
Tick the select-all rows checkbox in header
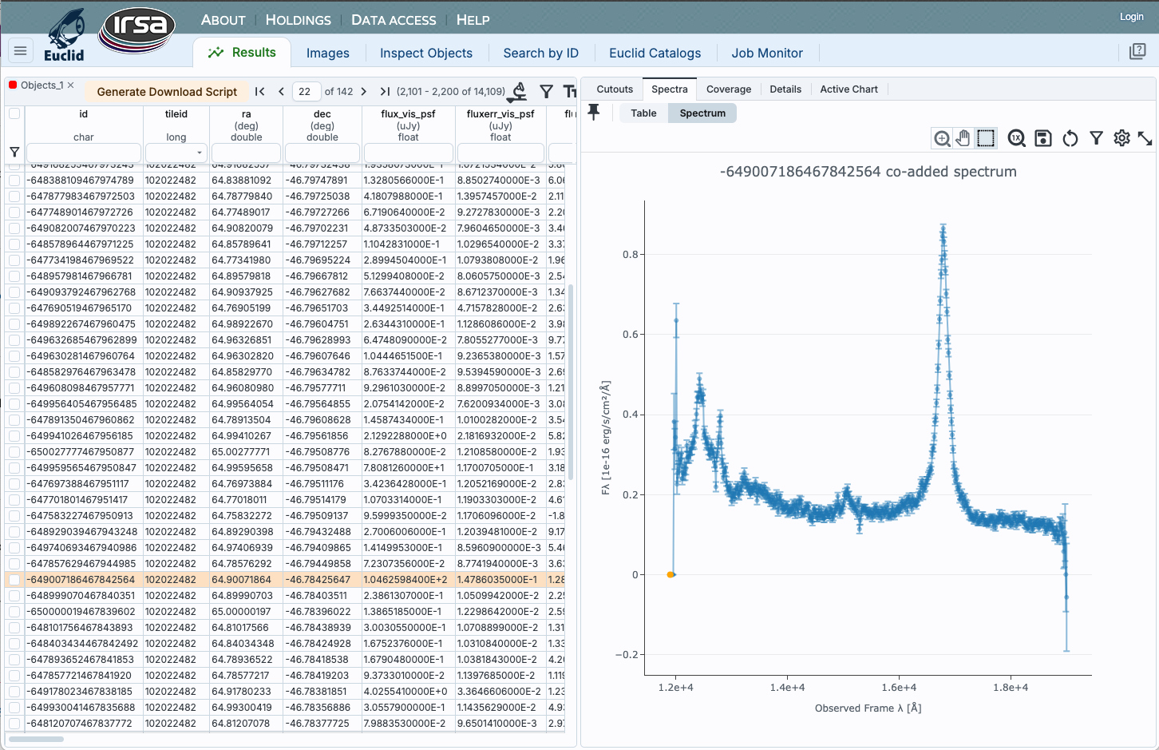point(14,113)
